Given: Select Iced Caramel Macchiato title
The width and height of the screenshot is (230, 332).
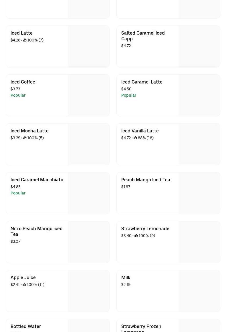Looking at the screenshot, I should (37, 180).
